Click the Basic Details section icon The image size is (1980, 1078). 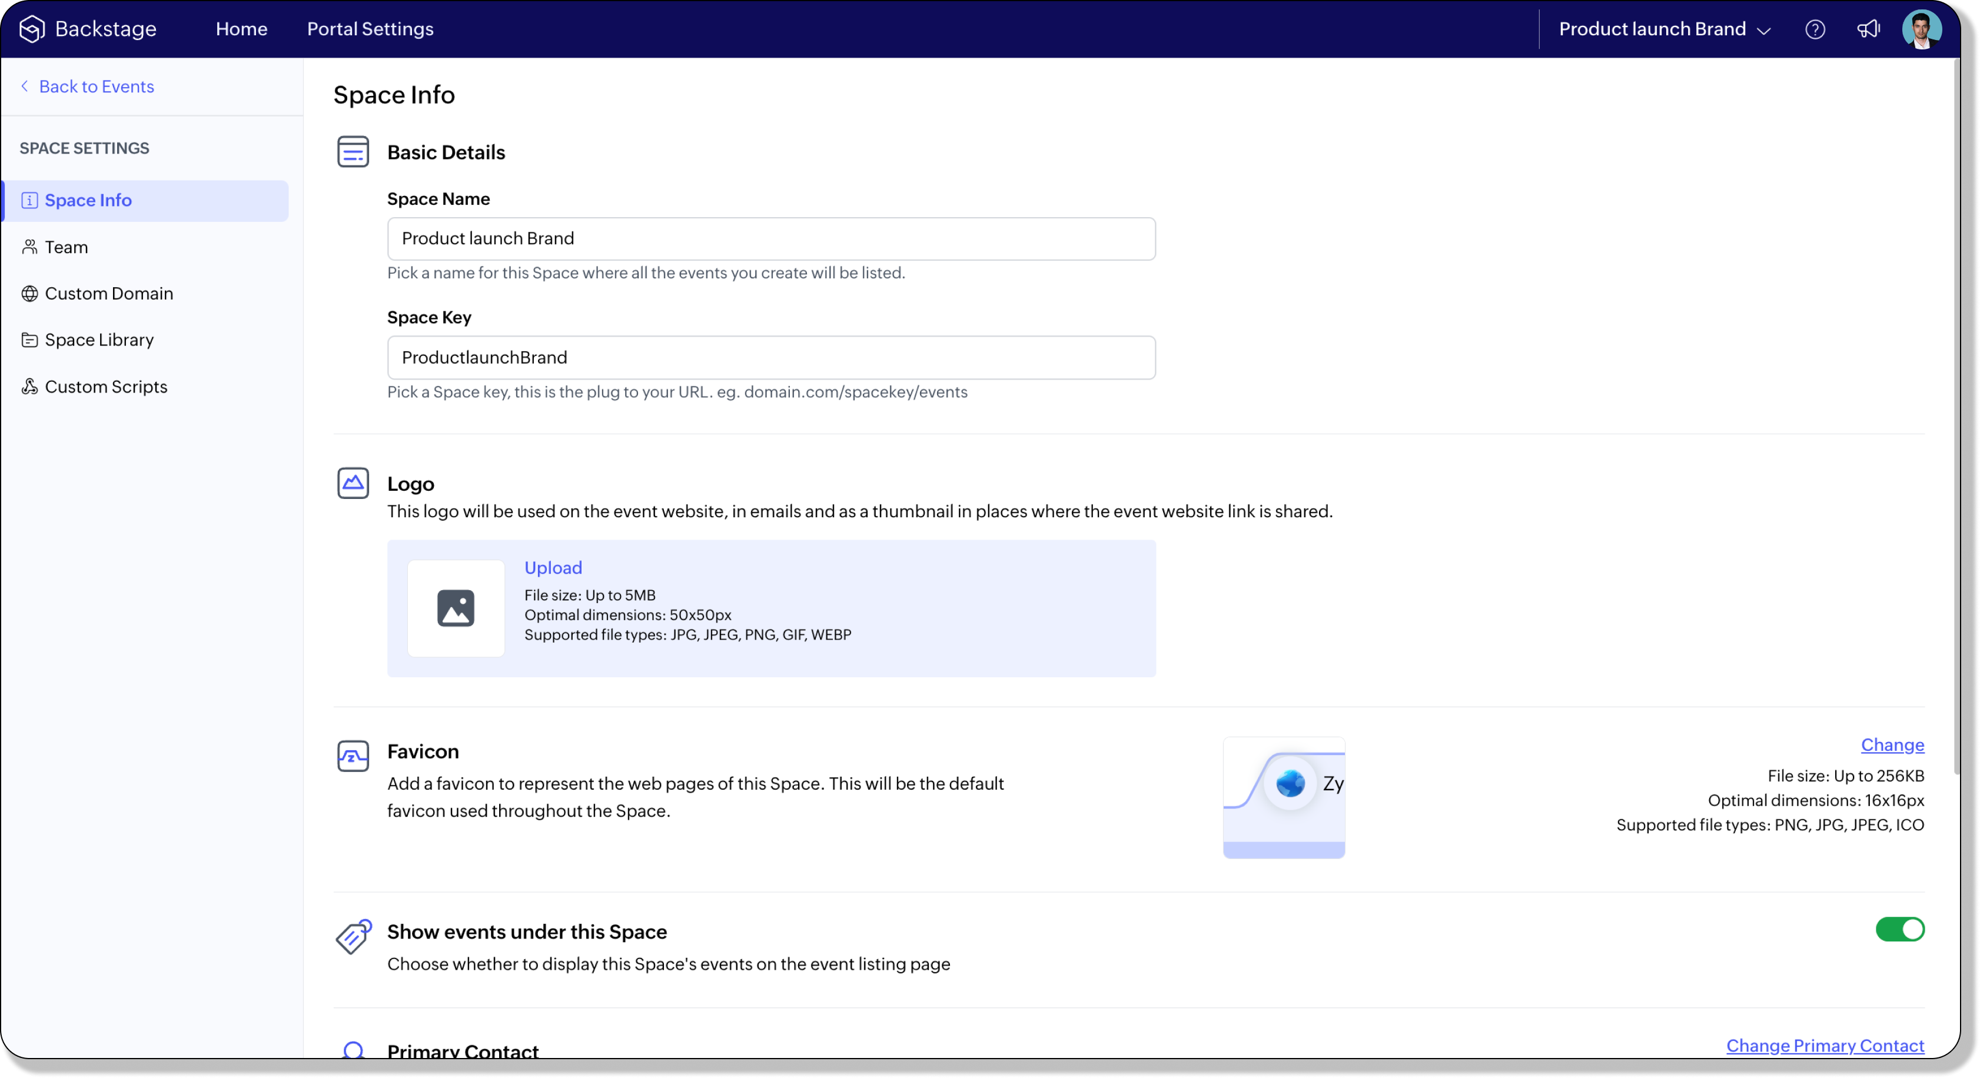(x=353, y=151)
